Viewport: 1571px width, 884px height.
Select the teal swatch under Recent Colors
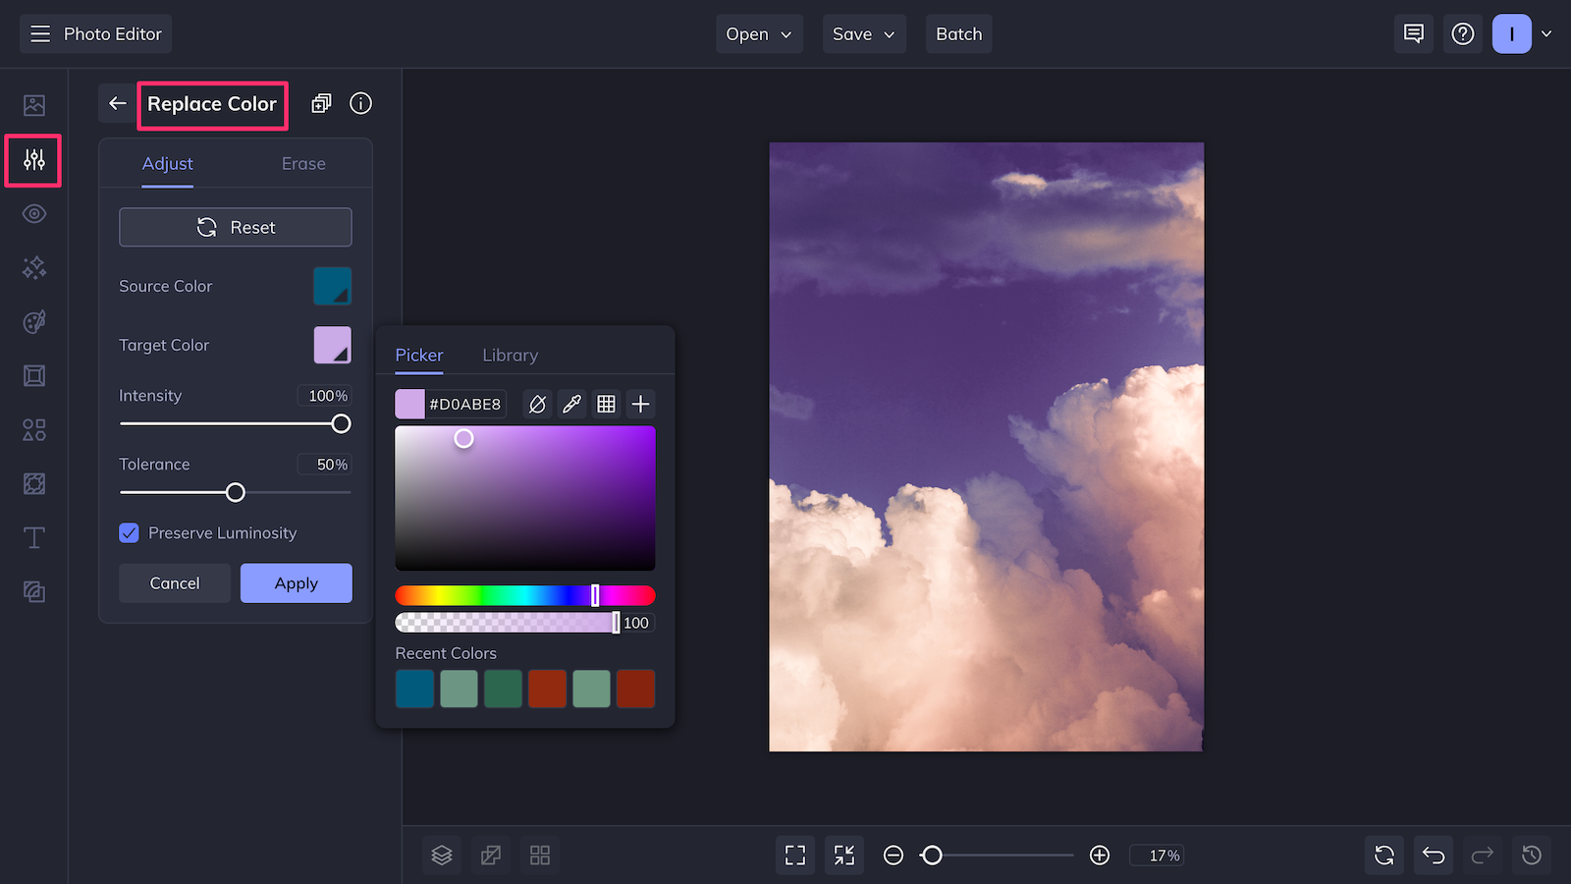(x=414, y=689)
